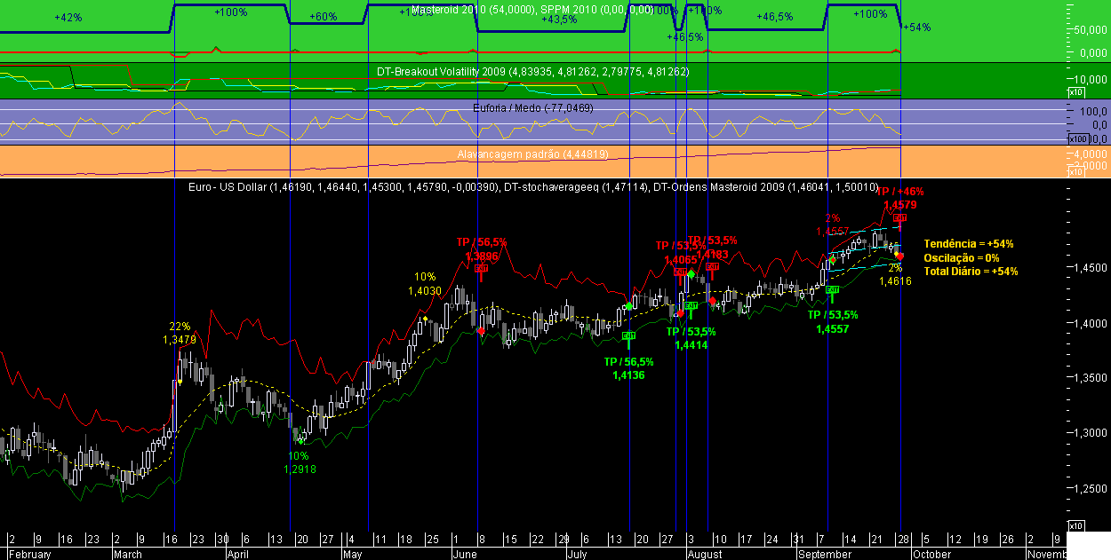Click the Total Diário = +54% label
The image size is (1111, 560).
(x=971, y=272)
